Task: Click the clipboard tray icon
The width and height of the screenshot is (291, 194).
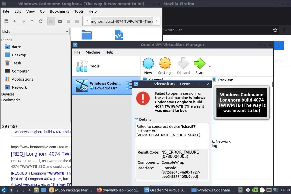Action: 262,190
